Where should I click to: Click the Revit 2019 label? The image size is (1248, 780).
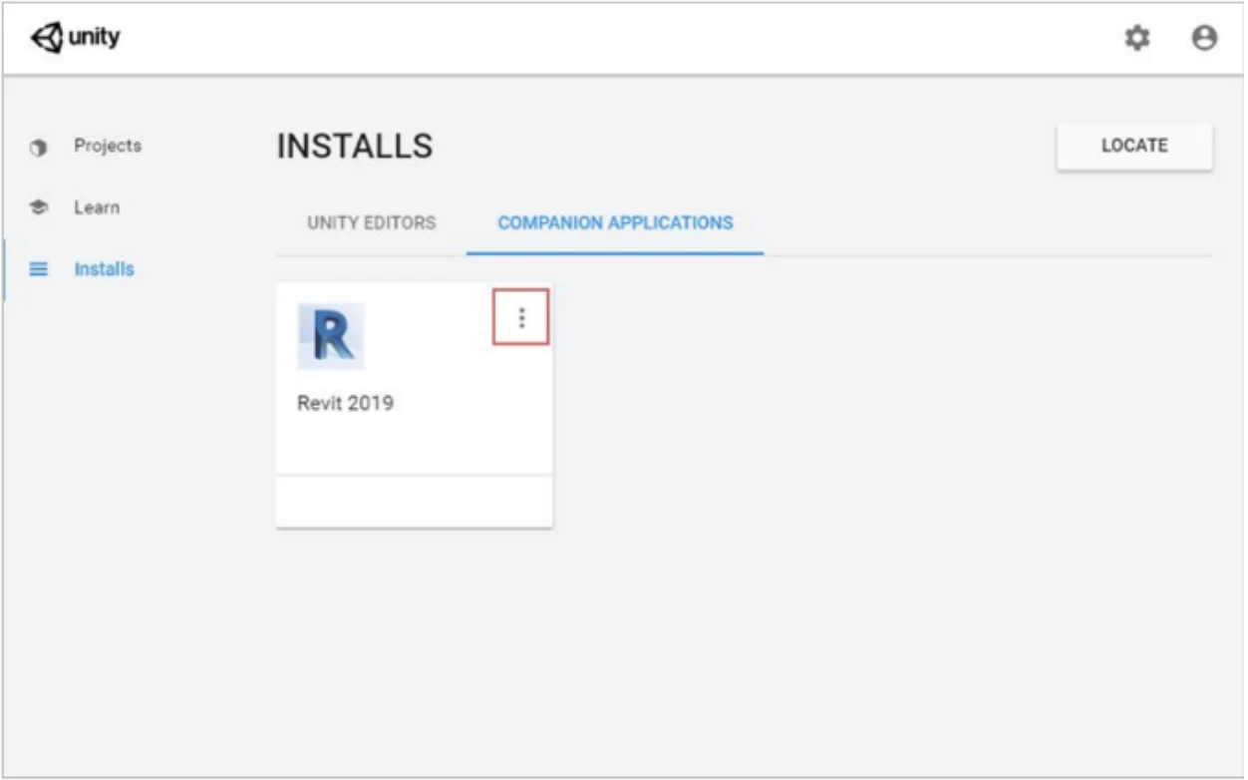coord(345,404)
